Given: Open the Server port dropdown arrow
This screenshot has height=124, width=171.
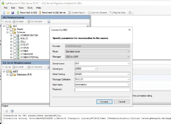Looking at the screenshot, I should [x=96, y=69].
